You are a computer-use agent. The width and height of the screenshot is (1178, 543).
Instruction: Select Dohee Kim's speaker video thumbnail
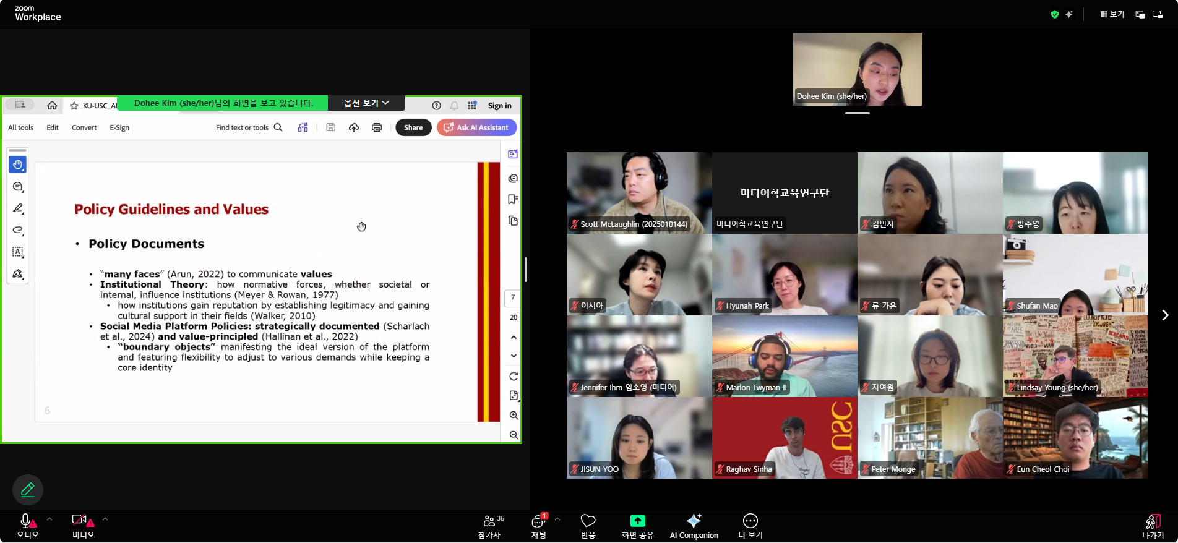point(857,69)
